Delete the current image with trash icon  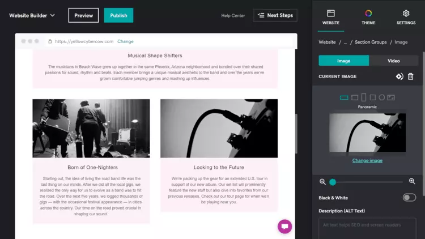click(x=411, y=76)
